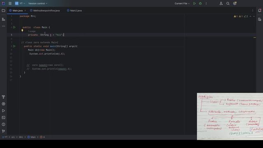263x148 pixels.
Task: Open editor tabs options menu
Action: pos(253,11)
